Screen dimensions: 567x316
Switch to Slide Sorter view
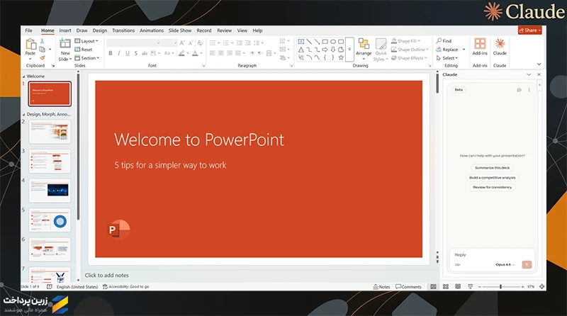[x=446, y=286]
